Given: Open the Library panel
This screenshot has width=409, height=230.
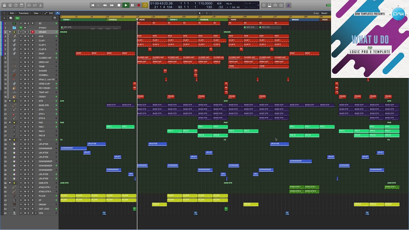Looking at the screenshot, I should click(x=4, y=5).
